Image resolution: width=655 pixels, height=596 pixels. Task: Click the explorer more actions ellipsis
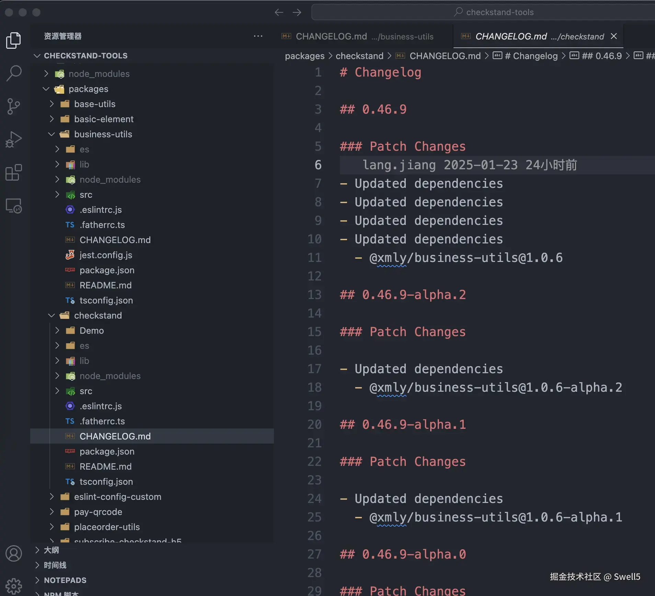coord(258,36)
